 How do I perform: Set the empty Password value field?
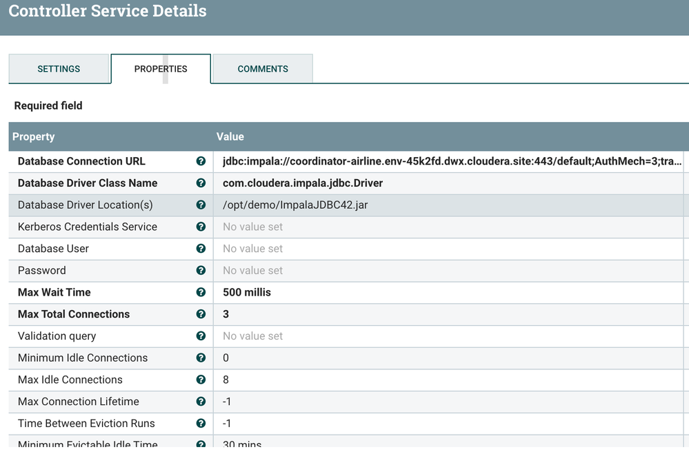pos(253,271)
